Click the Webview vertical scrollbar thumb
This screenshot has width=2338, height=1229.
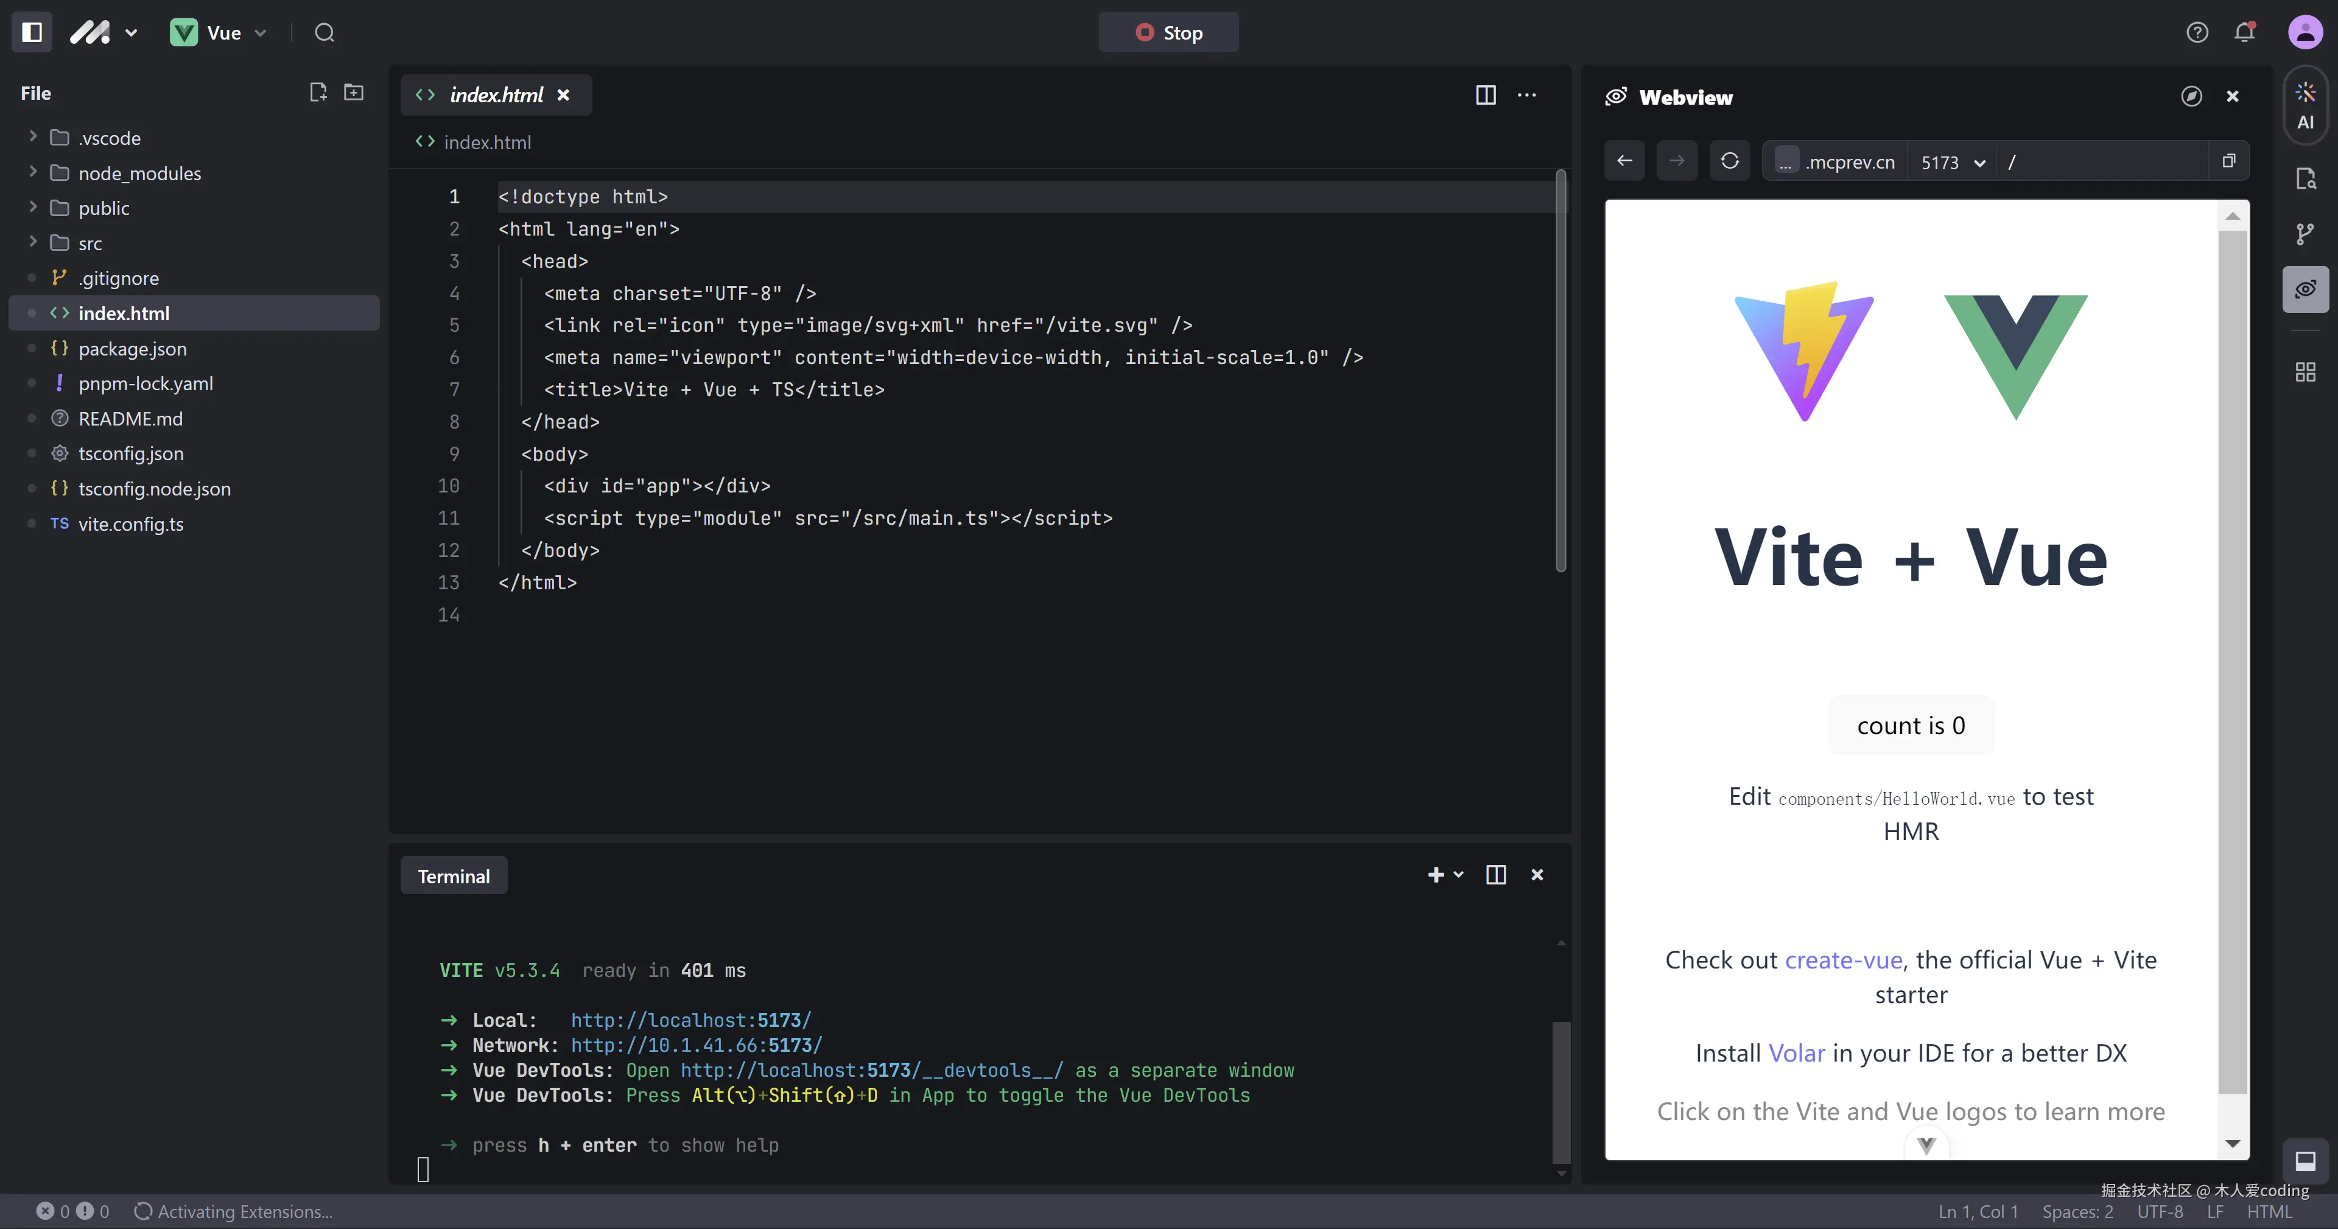click(x=2233, y=663)
